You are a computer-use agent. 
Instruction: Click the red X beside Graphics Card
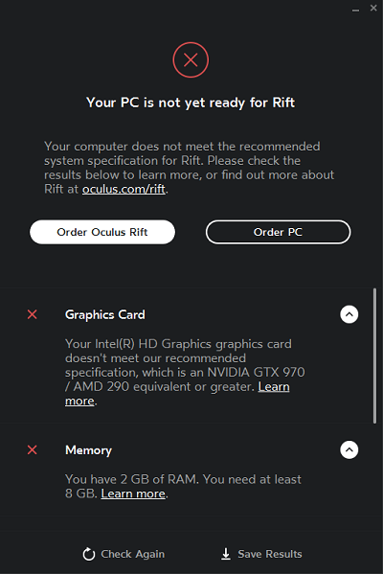coord(33,314)
